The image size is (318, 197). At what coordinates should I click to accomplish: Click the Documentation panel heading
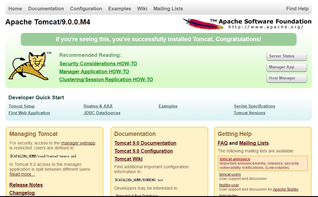(x=135, y=134)
